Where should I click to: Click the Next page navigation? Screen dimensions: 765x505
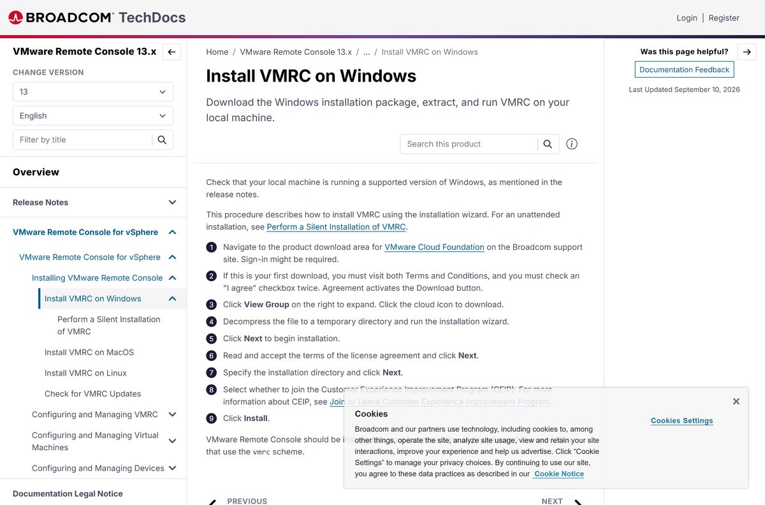pos(562,501)
